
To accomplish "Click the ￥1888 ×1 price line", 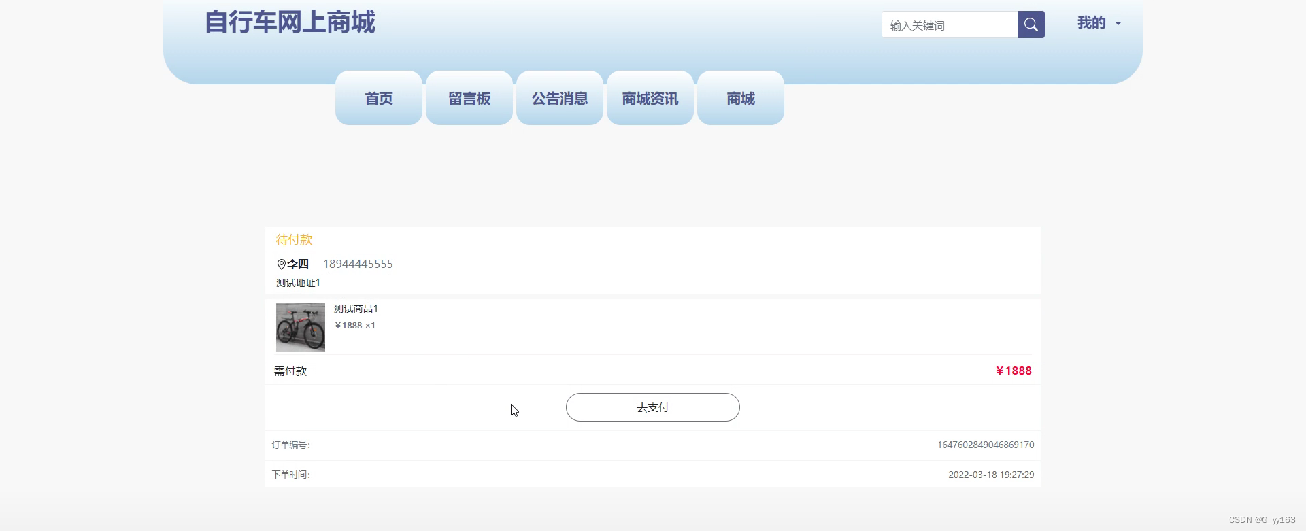I will tap(355, 326).
